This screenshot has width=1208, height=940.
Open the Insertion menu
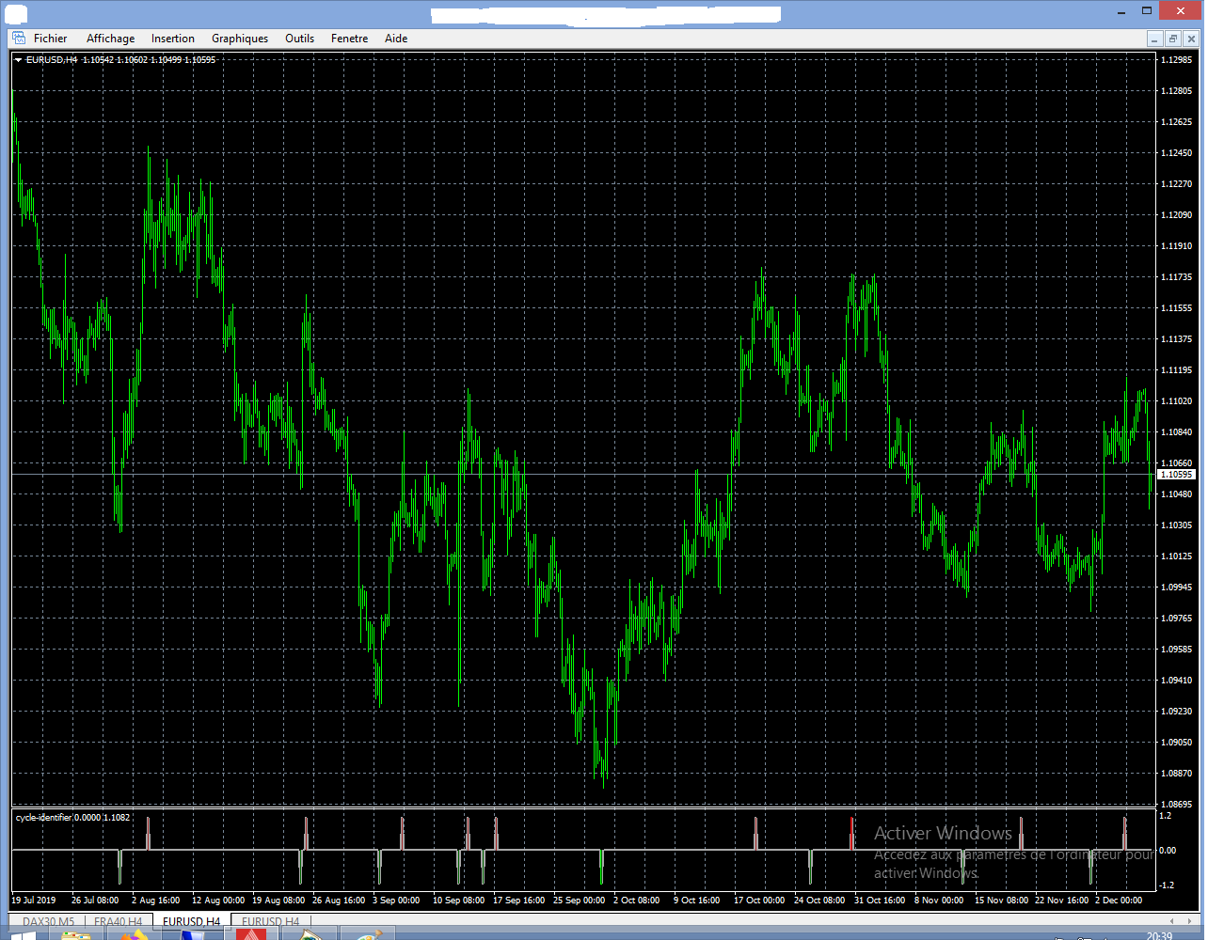pos(173,39)
